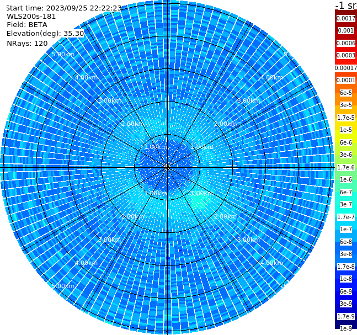Click the '2.00km' range label in lower-left quadrant
Viewport: 357px width, 335px height.
[133, 216]
